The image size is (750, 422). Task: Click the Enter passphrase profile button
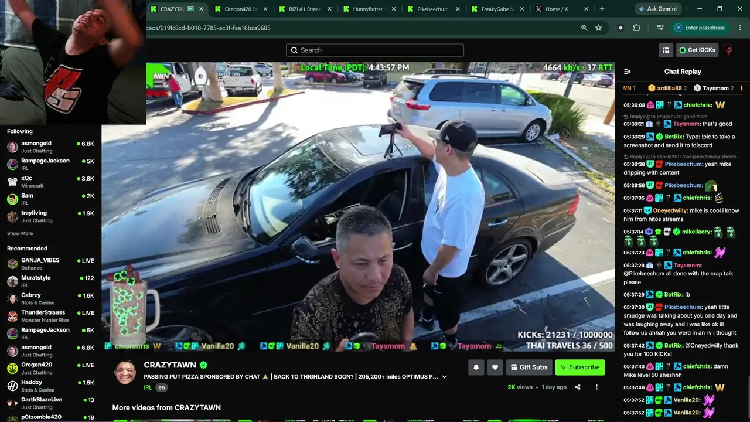click(x=700, y=28)
